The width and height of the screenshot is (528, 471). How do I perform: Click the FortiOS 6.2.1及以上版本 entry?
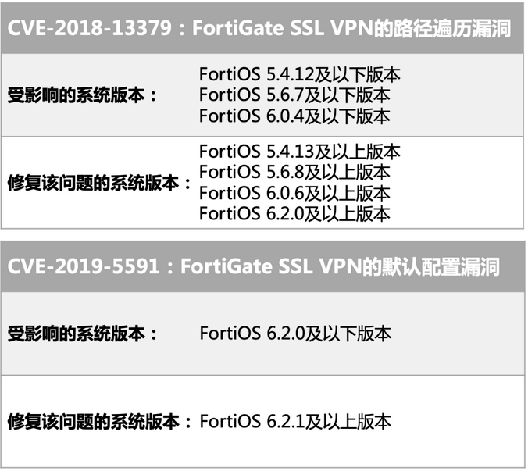tap(294, 422)
